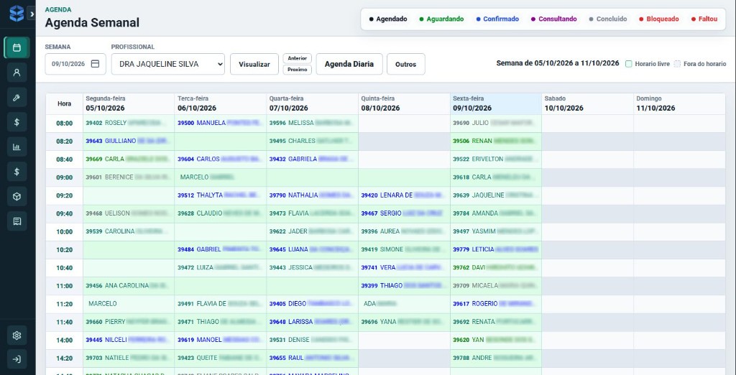
Task: Select Quinta-feira 08/10/2026 column header
Action: [404, 103]
